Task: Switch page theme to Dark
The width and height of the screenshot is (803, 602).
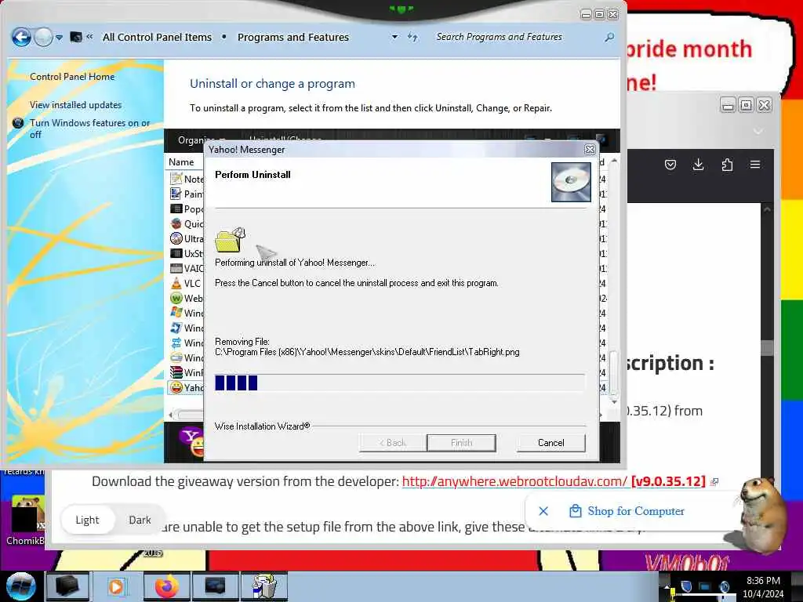Action: tap(140, 520)
